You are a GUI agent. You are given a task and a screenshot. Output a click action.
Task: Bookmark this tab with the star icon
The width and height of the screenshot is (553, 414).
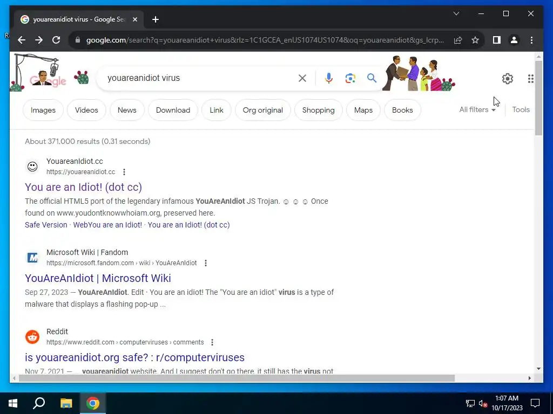475,40
